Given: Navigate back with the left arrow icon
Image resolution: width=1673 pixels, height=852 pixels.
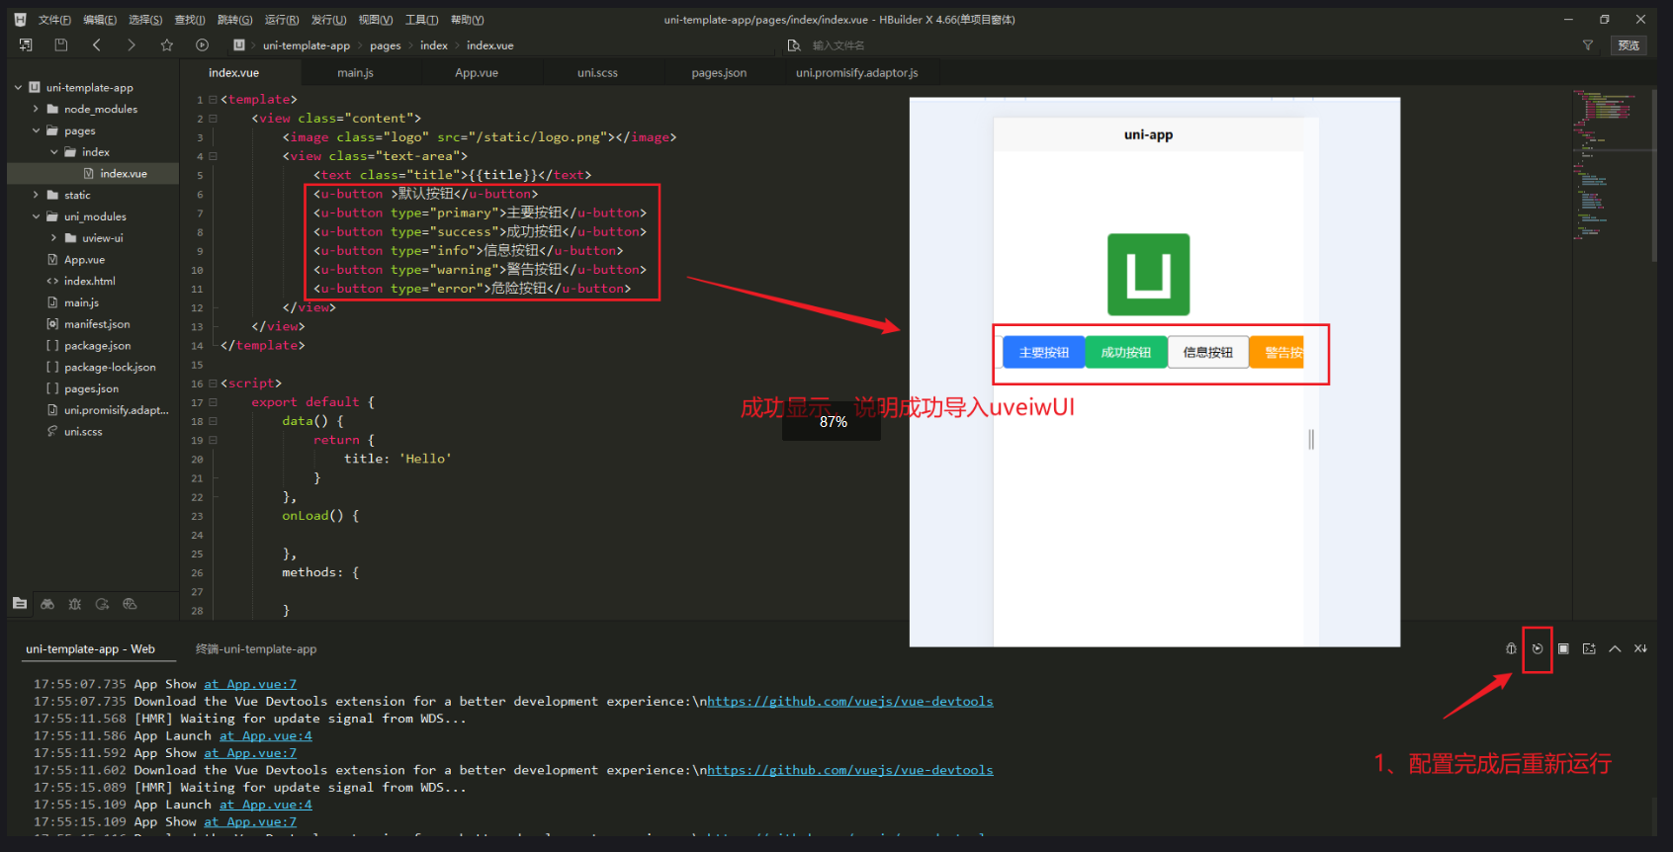Looking at the screenshot, I should point(96,44).
